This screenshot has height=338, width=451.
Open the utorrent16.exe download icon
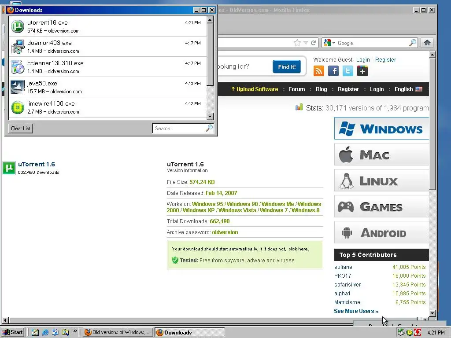(18, 26)
